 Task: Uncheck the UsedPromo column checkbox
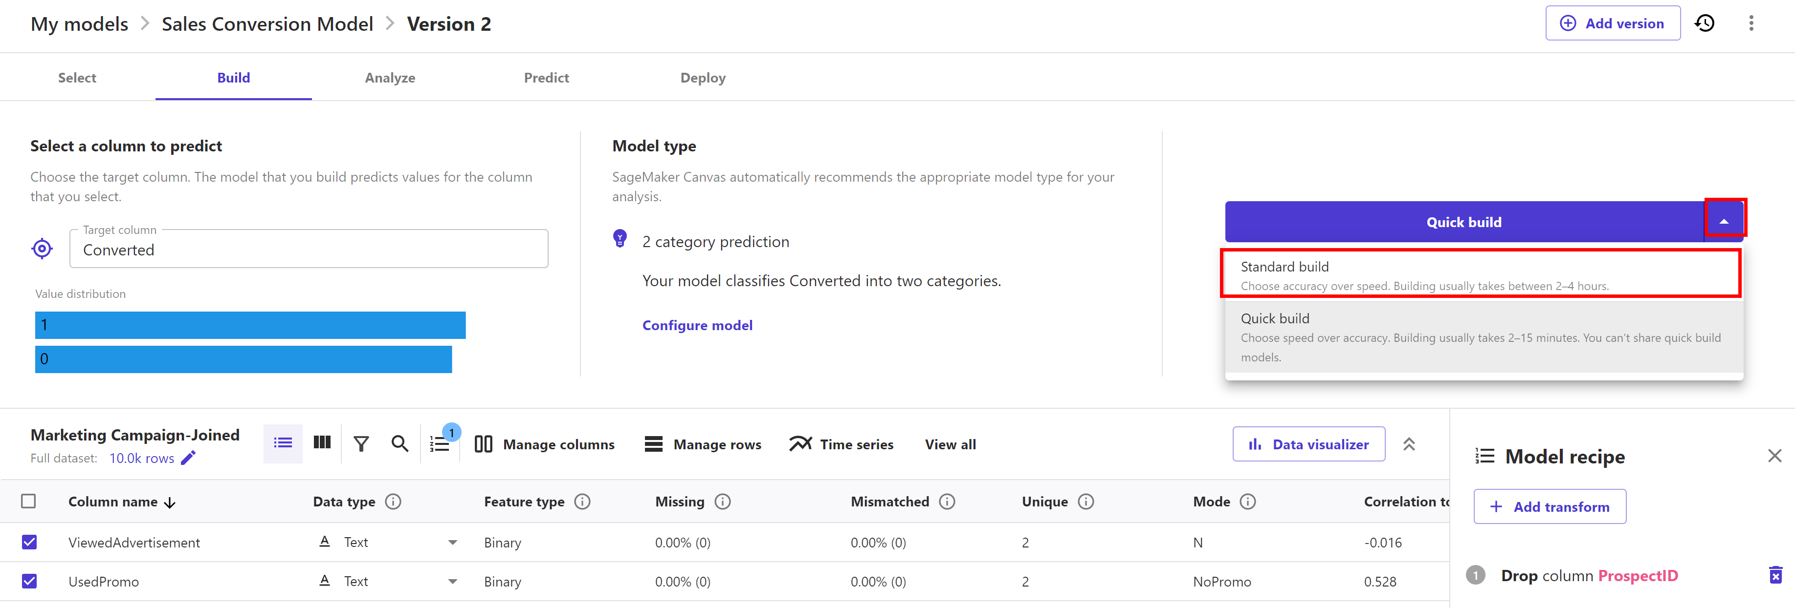point(29,581)
